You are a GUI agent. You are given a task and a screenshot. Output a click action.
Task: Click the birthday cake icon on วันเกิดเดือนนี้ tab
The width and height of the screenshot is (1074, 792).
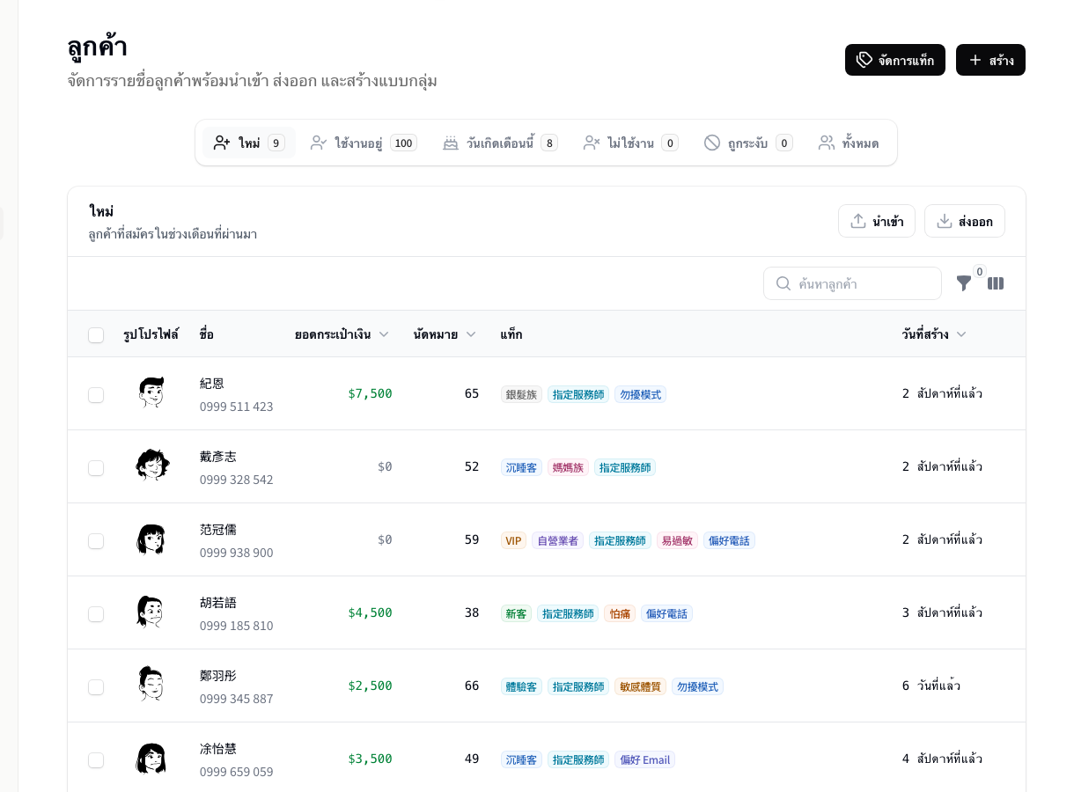tap(451, 143)
